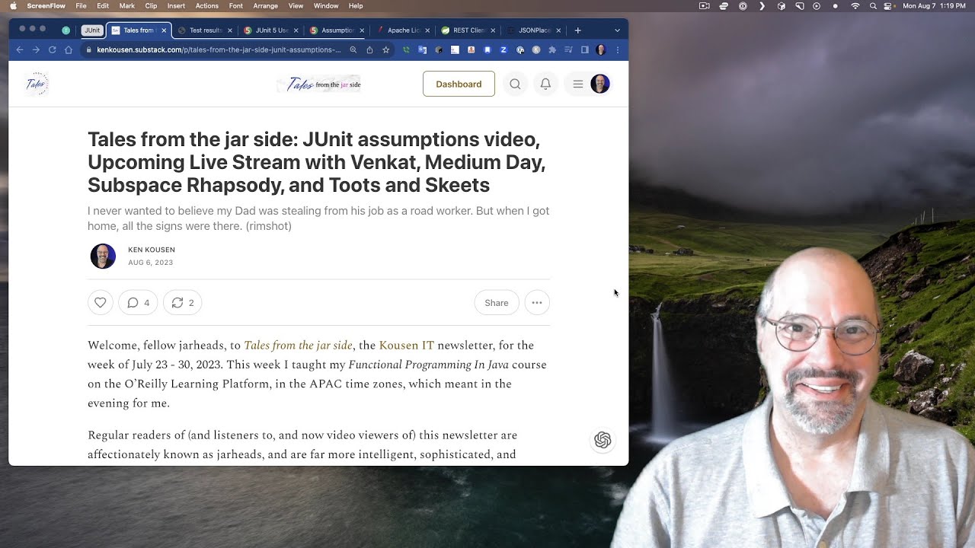This screenshot has width=975, height=548.
Task: Open the Actions menu
Action: (x=207, y=6)
